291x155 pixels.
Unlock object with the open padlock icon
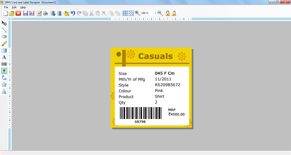pyautogui.click(x=174, y=13)
